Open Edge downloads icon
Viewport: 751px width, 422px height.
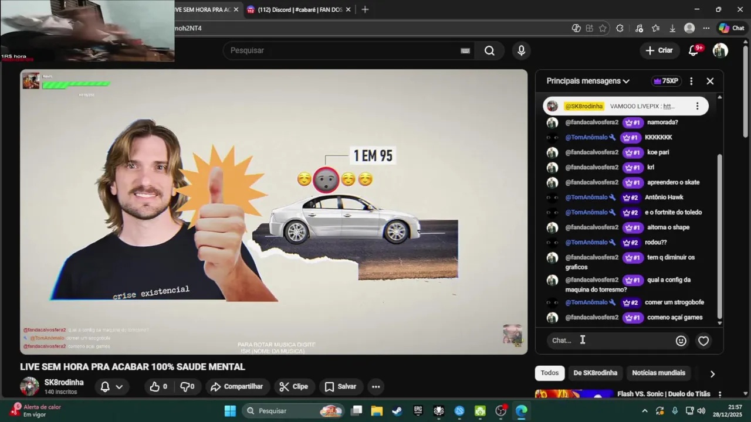coord(672,28)
